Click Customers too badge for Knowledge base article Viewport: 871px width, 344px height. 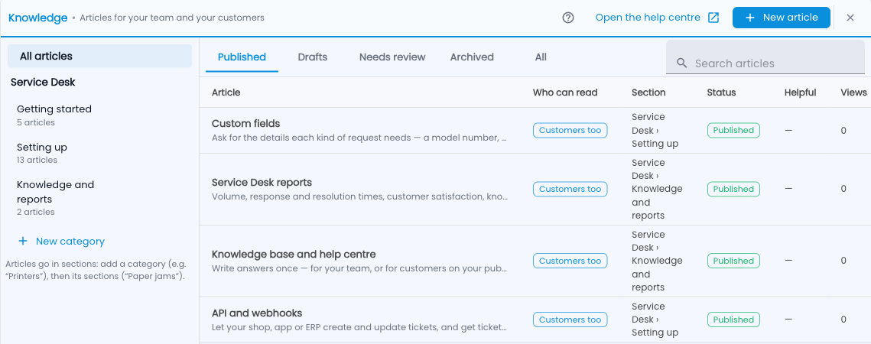coord(570,261)
